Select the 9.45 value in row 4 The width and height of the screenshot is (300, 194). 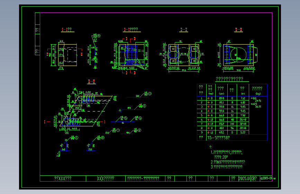click(x=243, y=111)
